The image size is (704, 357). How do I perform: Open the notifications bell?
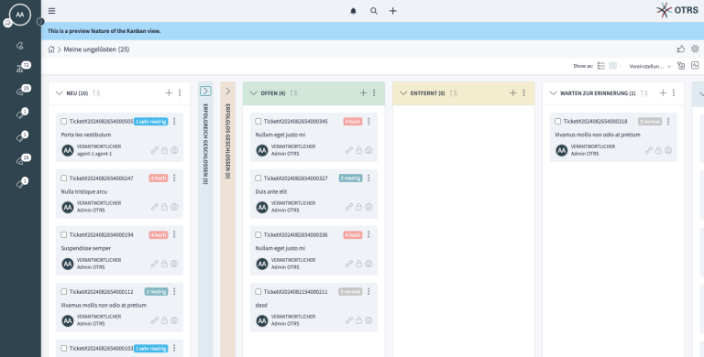[353, 11]
